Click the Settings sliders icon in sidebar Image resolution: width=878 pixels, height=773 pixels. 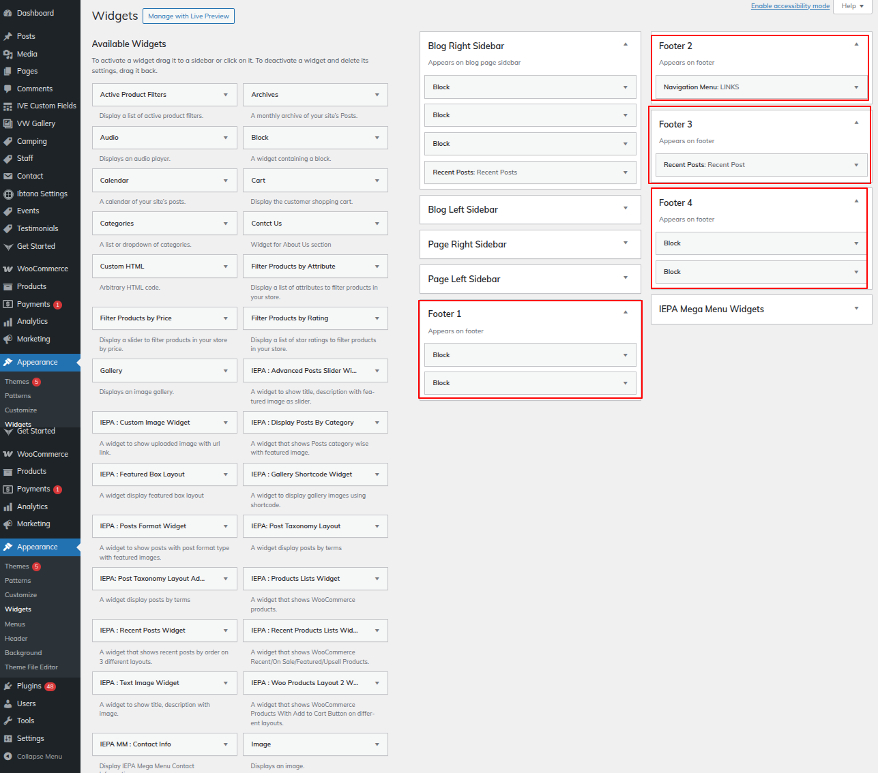8,738
